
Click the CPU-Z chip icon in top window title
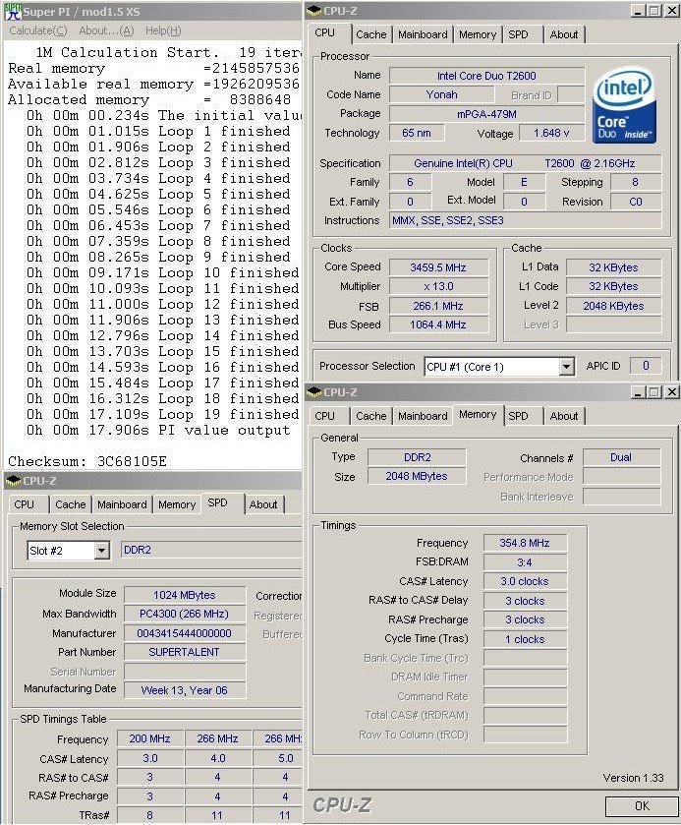(x=315, y=10)
